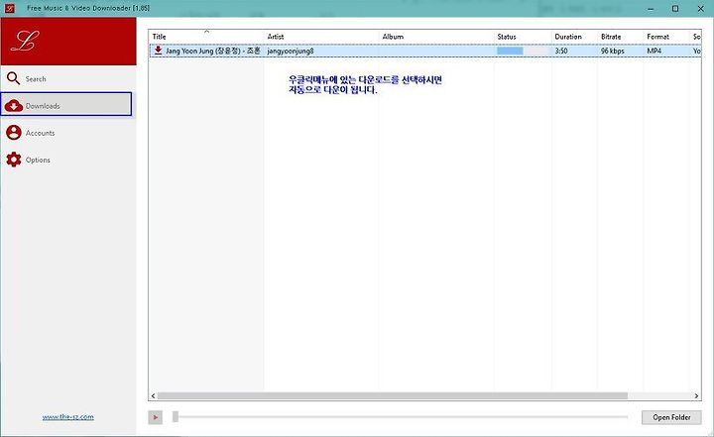Click the download progress bar in Status
Screen dimensions: 714x437
[x=523, y=51]
